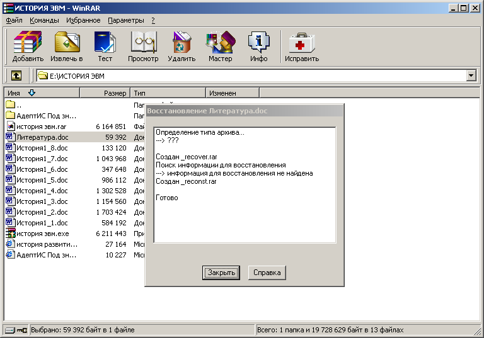
Task: Click status text 'Выбрано: 59 392 байт в 1 файле'
Action: point(83,330)
